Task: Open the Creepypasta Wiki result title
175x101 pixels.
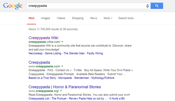Action: pos(43,38)
